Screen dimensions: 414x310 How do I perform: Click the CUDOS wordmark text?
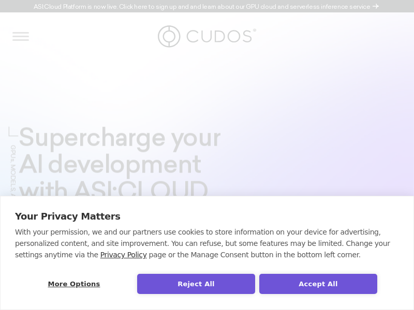click(219, 37)
